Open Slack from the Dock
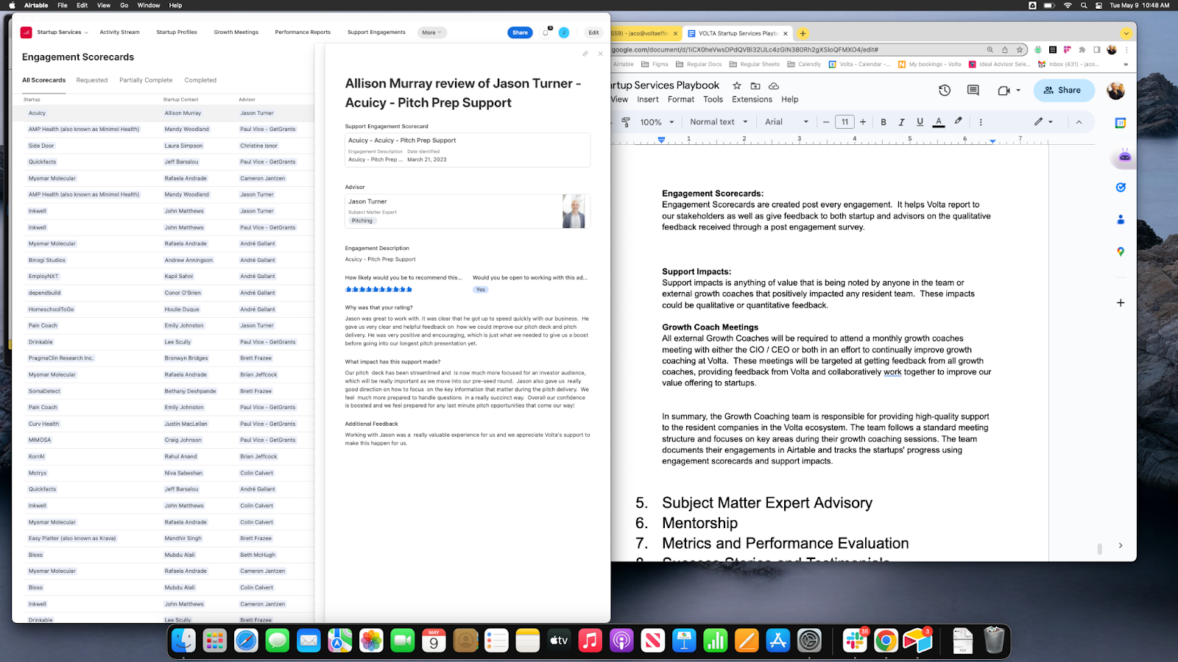Viewport: 1178px width, 662px height. point(855,641)
